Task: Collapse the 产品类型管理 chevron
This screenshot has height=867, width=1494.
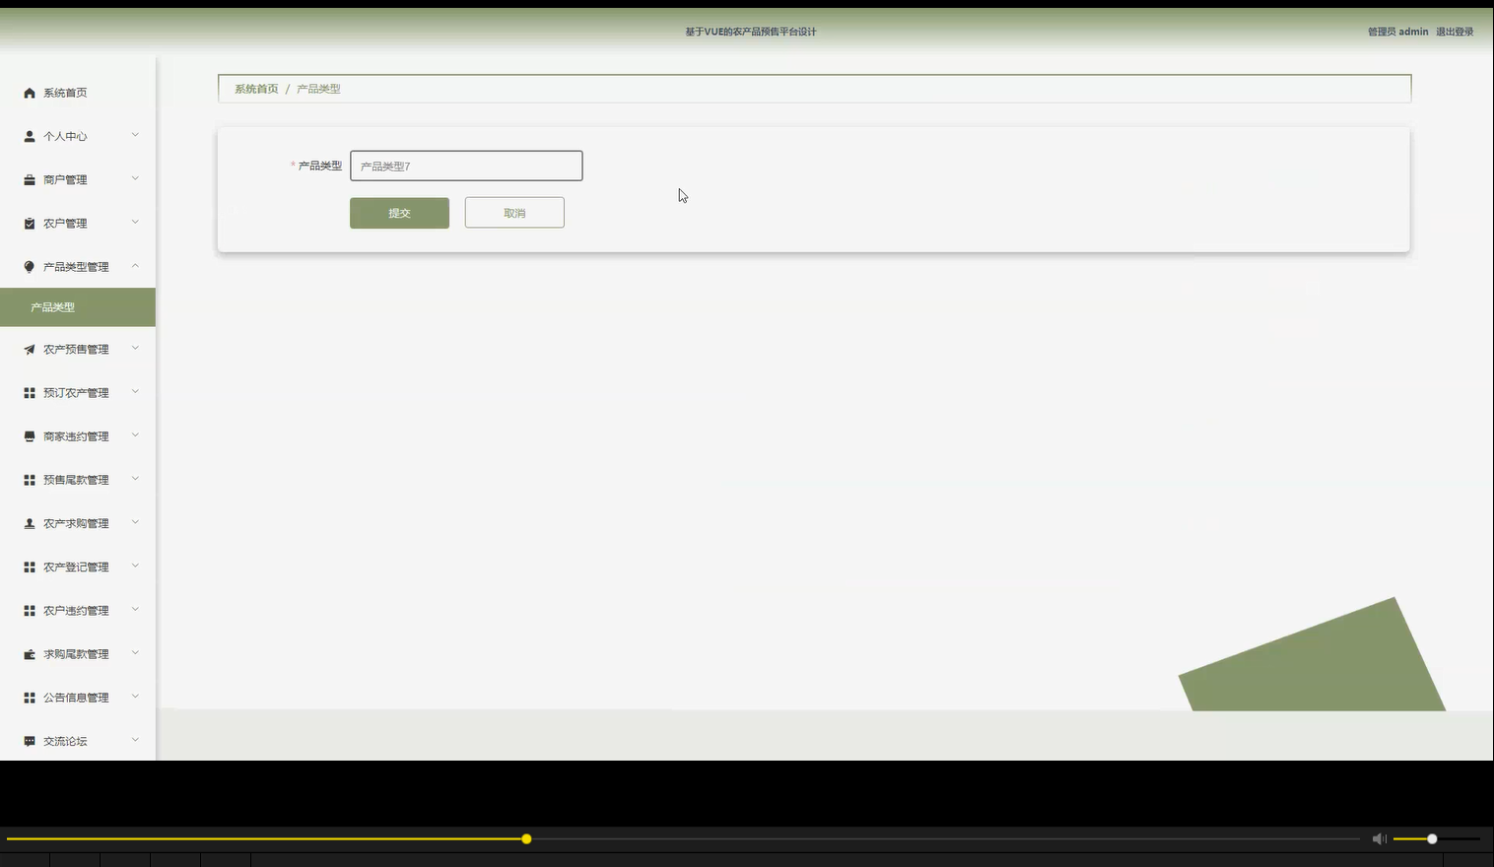Action: click(x=135, y=266)
